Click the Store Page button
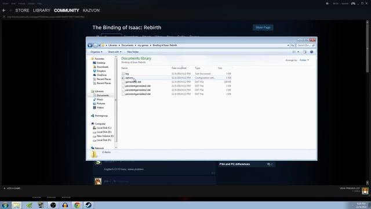The height and width of the screenshot is (209, 371). click(x=263, y=27)
